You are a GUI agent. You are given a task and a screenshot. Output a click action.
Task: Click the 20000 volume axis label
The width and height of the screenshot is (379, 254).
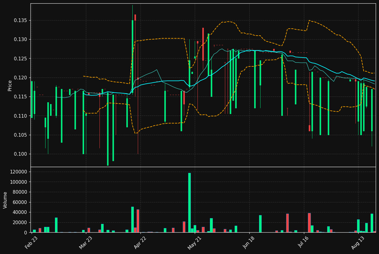(20, 223)
